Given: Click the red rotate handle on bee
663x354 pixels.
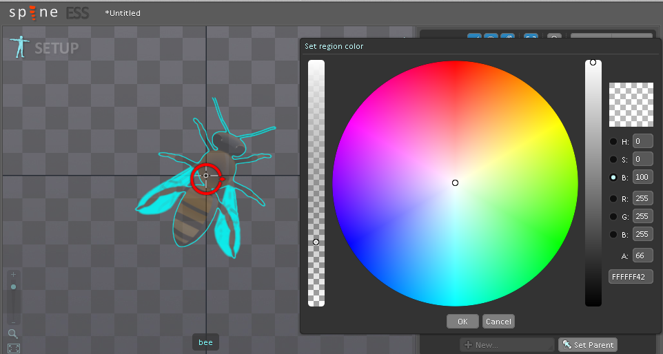Looking at the screenshot, I should point(206,178).
